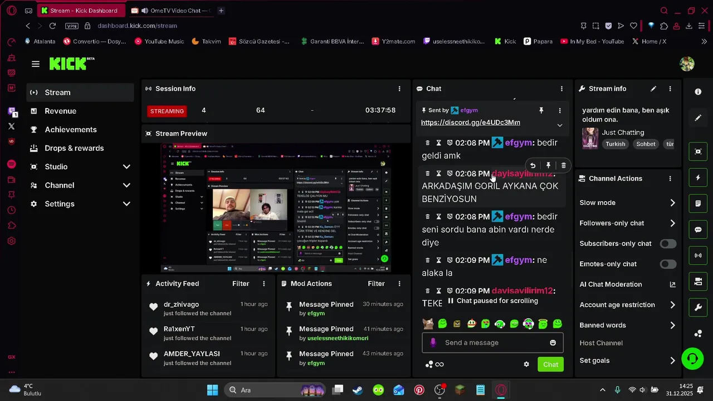Open AI Chat Moderation external link

[x=672, y=285]
